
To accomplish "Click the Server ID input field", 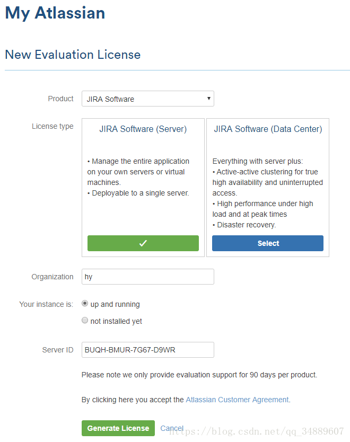I will click(148, 350).
